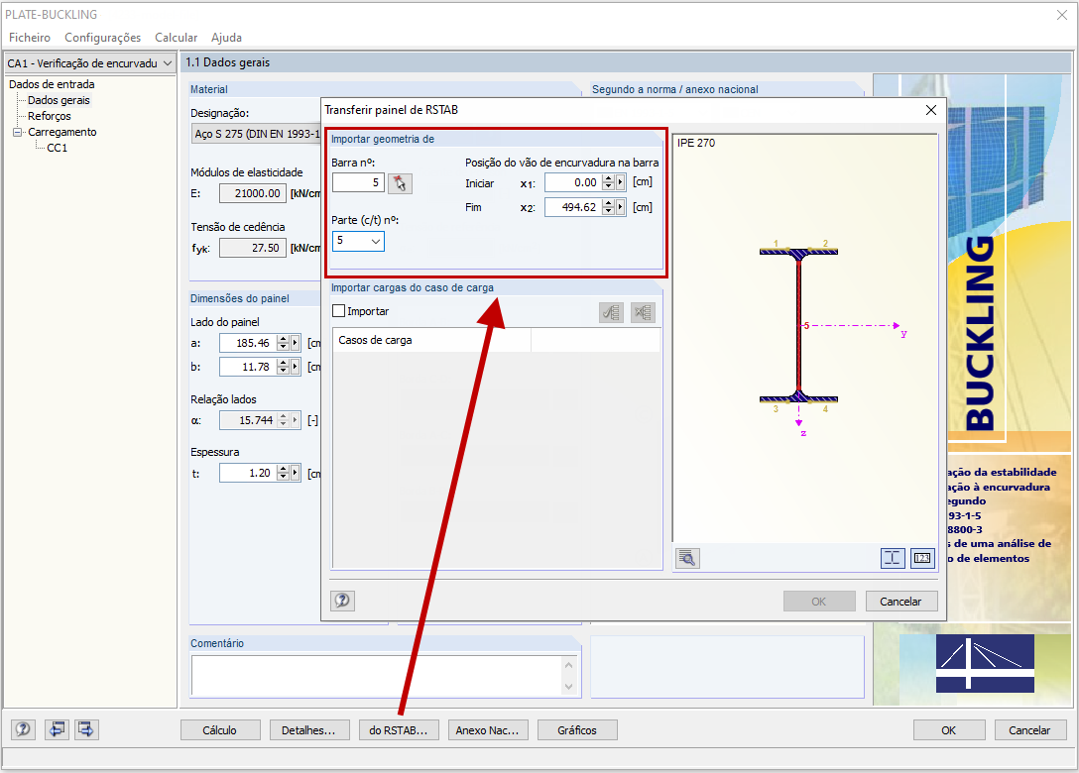Open x2 flyout arrow button
Screen dimensions: 1079x773
pyautogui.click(x=621, y=207)
